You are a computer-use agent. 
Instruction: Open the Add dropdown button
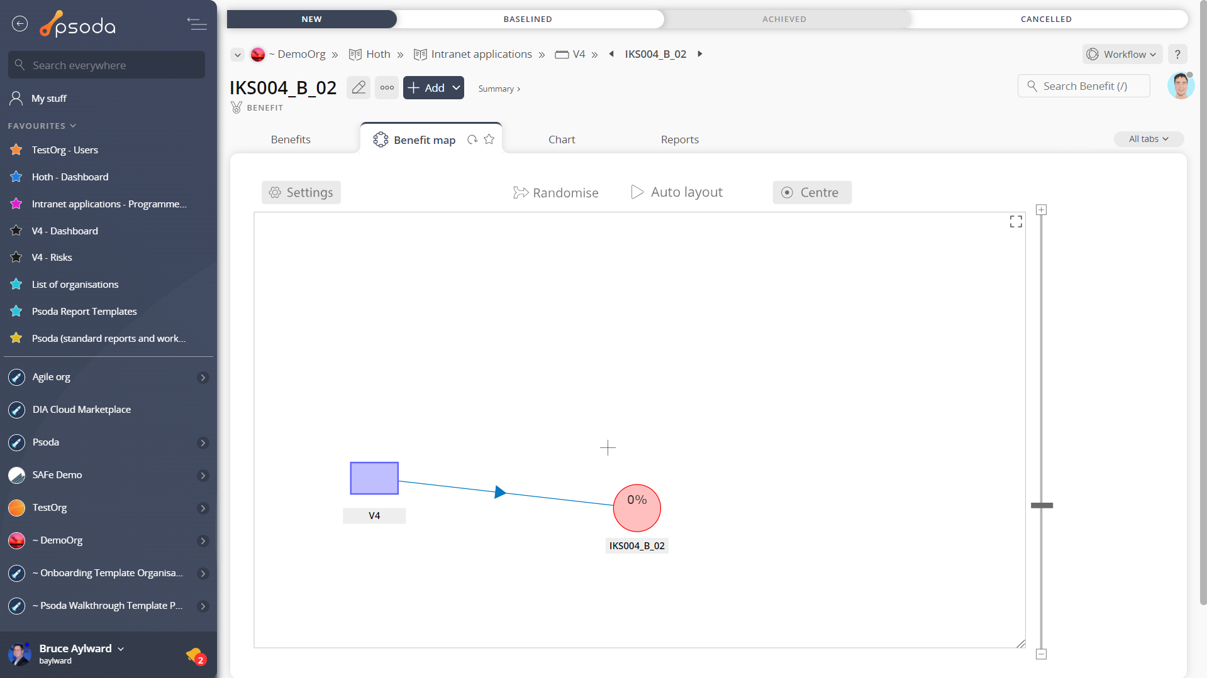(433, 87)
